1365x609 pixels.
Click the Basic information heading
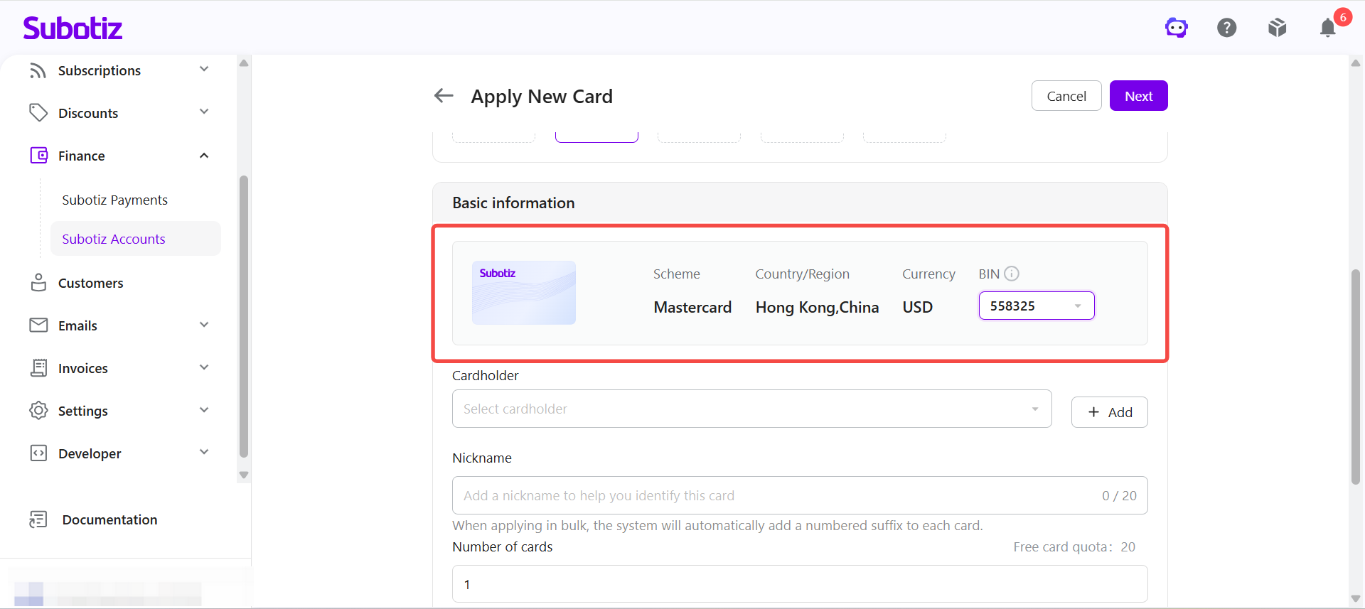coord(514,203)
